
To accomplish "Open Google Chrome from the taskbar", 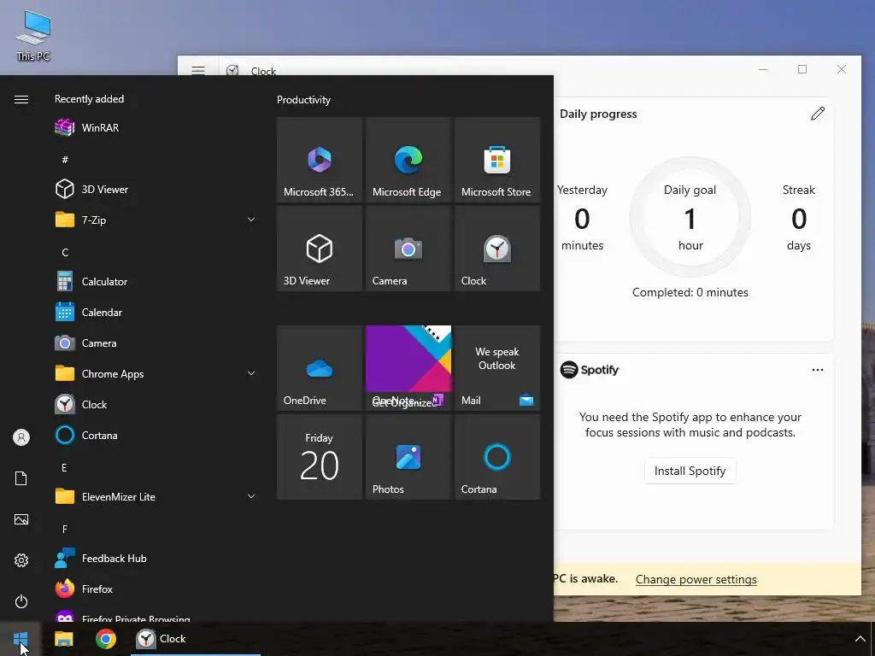I will coord(106,639).
